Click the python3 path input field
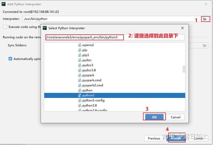The height and width of the screenshot is (145, 213). [115, 37]
